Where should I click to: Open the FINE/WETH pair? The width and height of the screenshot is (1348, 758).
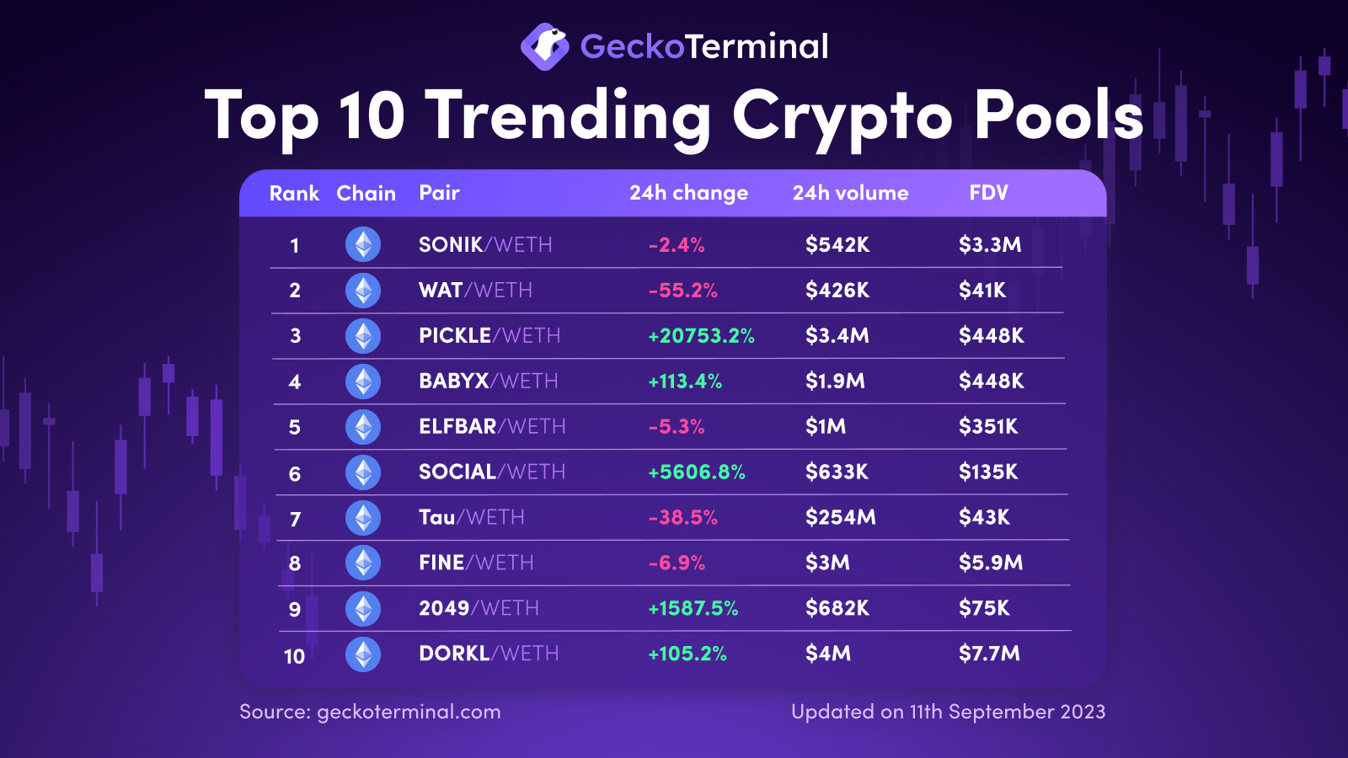[x=476, y=563]
